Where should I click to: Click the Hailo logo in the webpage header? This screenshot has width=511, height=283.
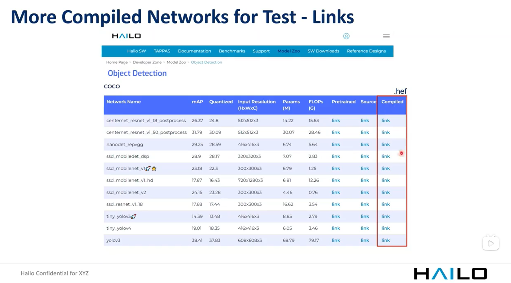click(x=126, y=36)
